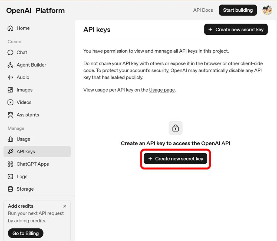
Task: Open ChatGPT Apps in sidebar
Action: pyautogui.click(x=33, y=164)
